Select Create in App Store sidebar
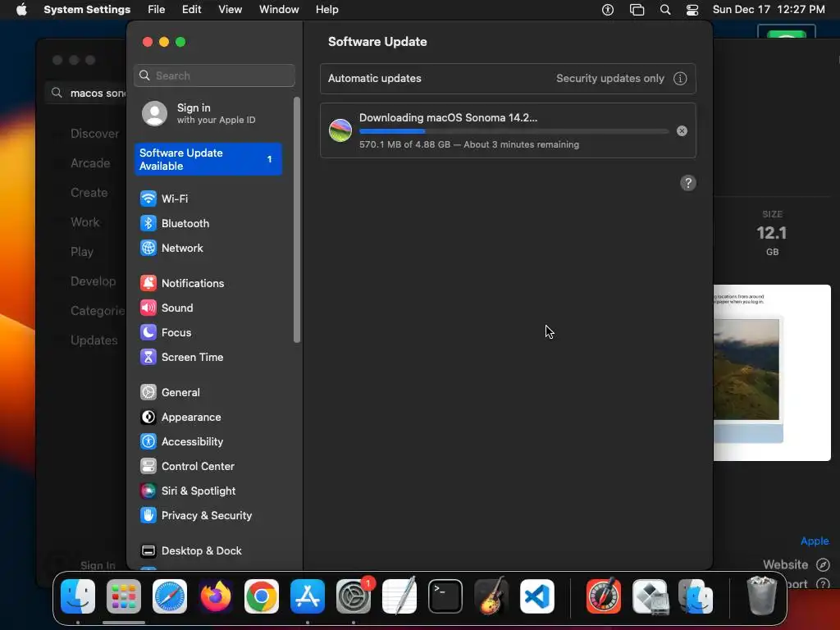 [89, 193]
